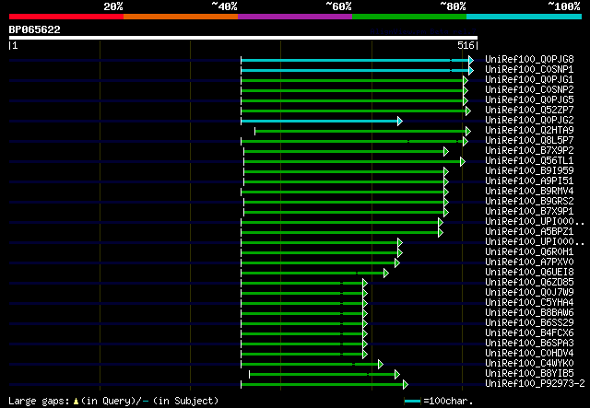Viewport: 590px width, 408px height.
Task: Click the green ~80% identity legend segment
Action: click(409, 17)
